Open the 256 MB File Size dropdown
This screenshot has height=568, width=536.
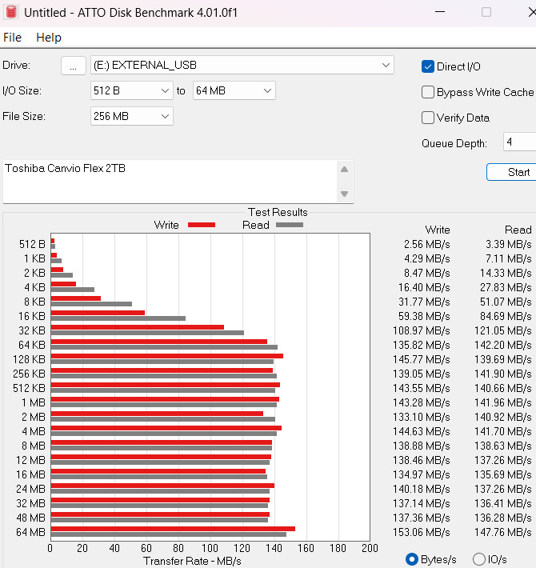point(132,116)
